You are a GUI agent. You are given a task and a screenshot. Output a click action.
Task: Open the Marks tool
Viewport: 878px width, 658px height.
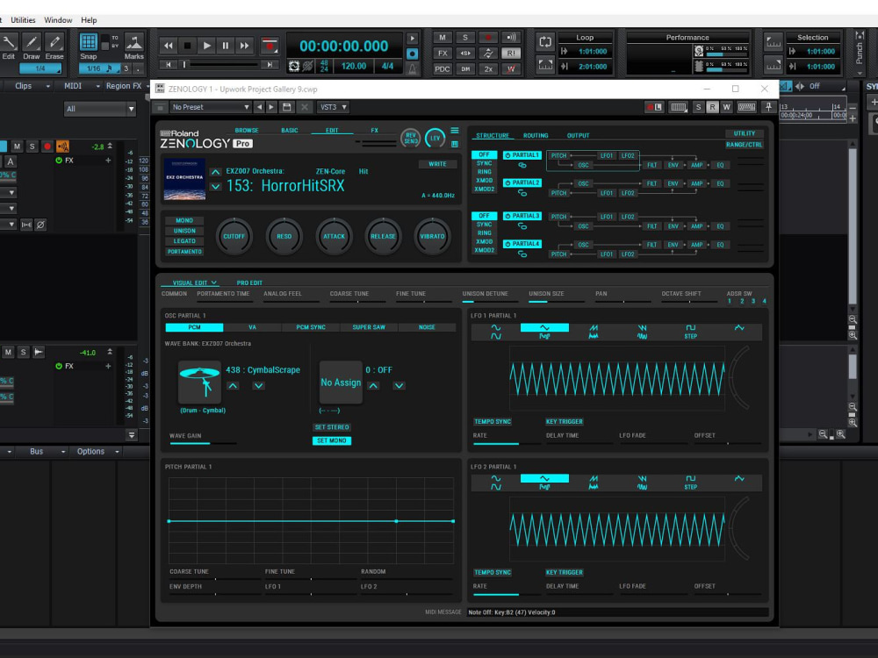point(133,42)
